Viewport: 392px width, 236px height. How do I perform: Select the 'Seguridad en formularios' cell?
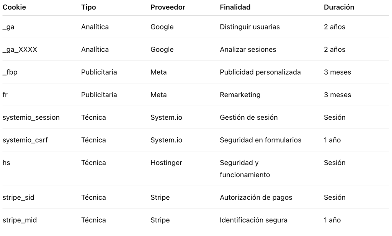point(260,140)
